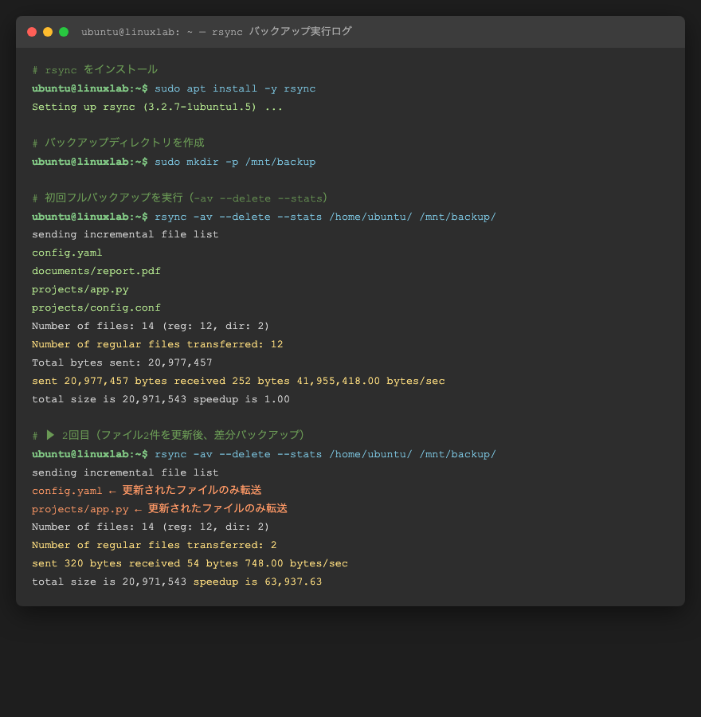Click 'speedup is 1.00' total size line
The height and width of the screenshot is (717, 701).
(160, 399)
